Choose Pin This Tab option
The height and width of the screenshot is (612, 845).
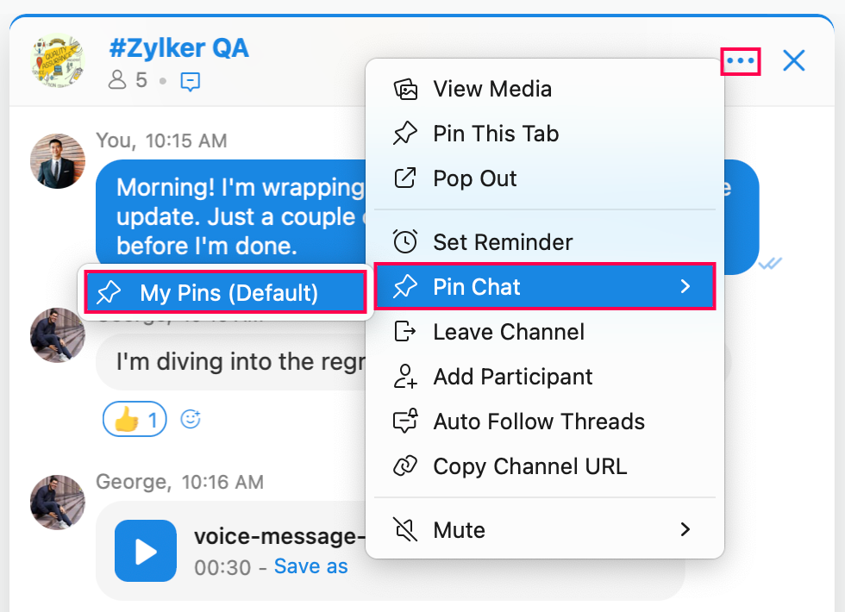pyautogui.click(x=495, y=134)
